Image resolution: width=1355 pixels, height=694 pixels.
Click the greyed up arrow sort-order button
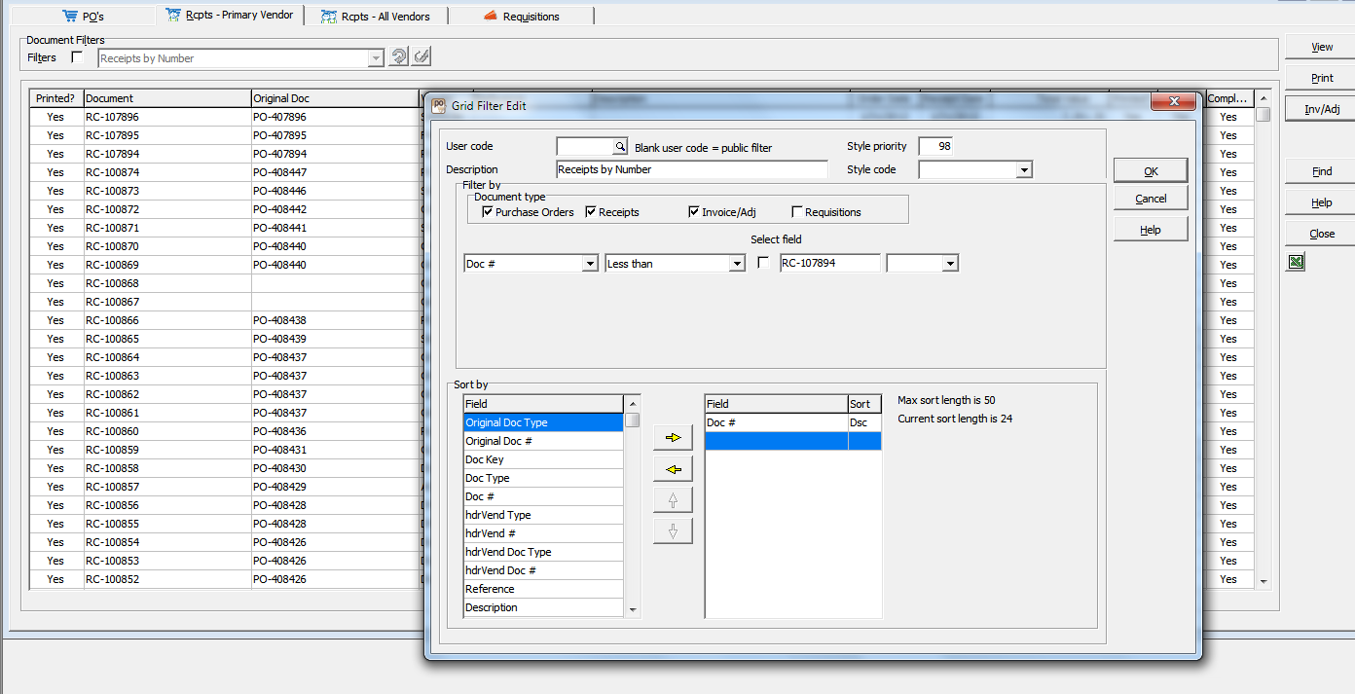673,500
